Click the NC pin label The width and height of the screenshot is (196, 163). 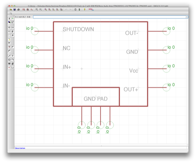[66, 48]
